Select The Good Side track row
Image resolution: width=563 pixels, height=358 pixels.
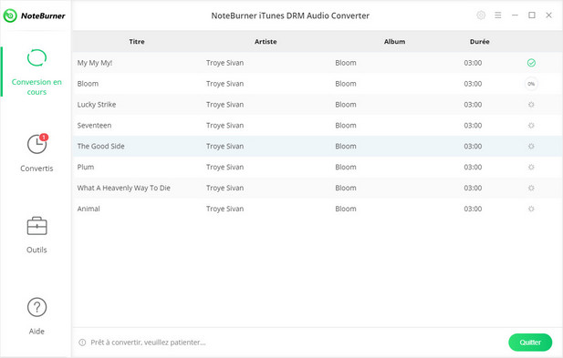(318, 147)
